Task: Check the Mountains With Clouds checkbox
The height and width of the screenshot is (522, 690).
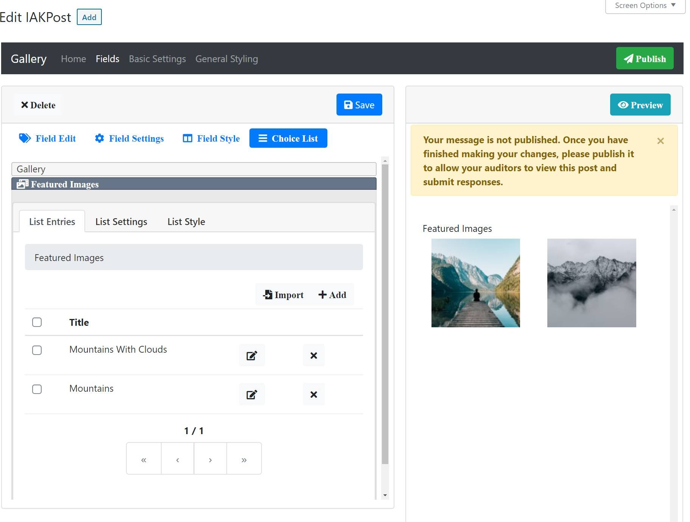Action: click(37, 350)
